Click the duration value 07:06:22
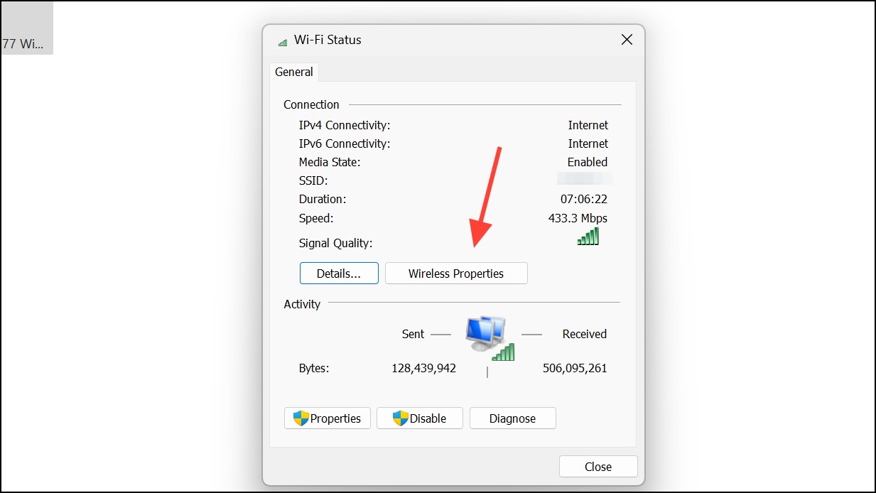The height and width of the screenshot is (493, 876). (584, 199)
